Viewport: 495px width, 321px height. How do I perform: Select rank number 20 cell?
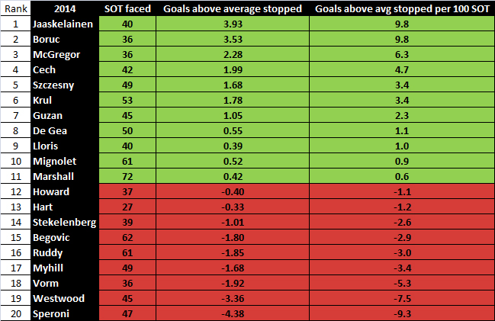click(14, 313)
